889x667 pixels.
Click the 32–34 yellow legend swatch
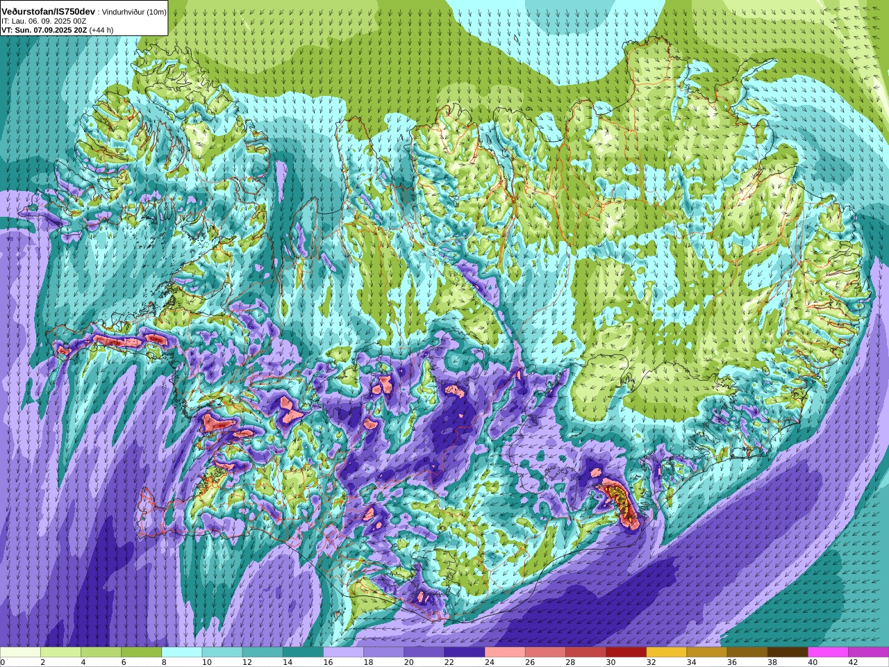coord(666,652)
